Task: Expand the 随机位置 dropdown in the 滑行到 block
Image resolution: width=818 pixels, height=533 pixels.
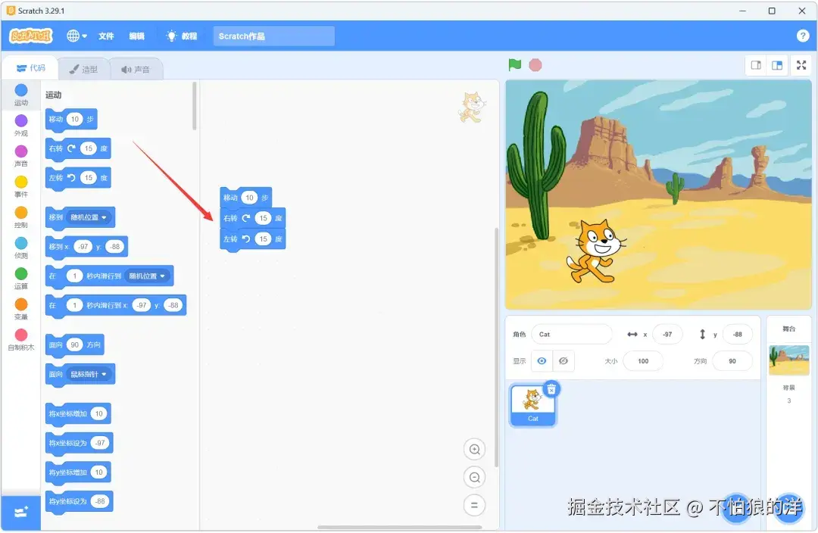Action: pyautogui.click(x=149, y=276)
